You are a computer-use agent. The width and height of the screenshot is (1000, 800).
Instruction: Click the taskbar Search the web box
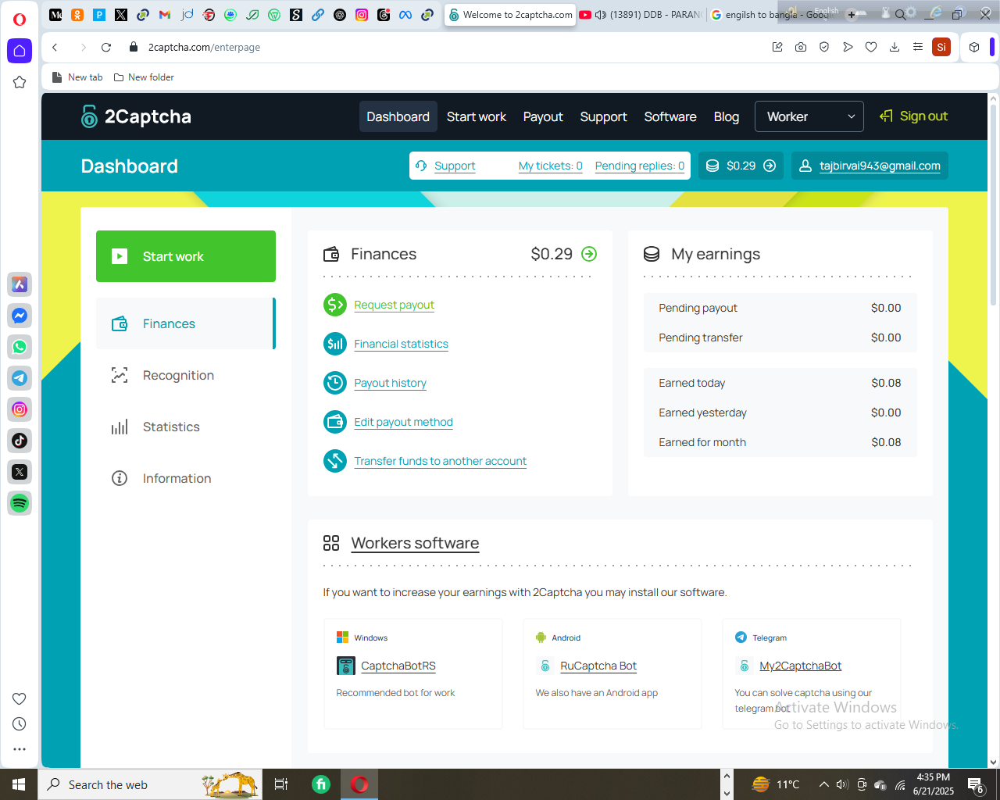[150, 784]
